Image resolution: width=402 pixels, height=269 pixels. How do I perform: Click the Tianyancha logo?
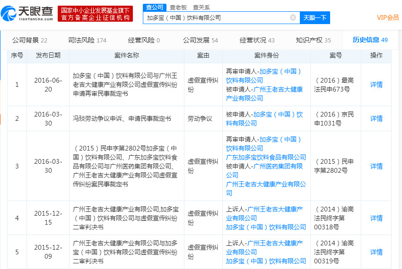pyautogui.click(x=27, y=14)
